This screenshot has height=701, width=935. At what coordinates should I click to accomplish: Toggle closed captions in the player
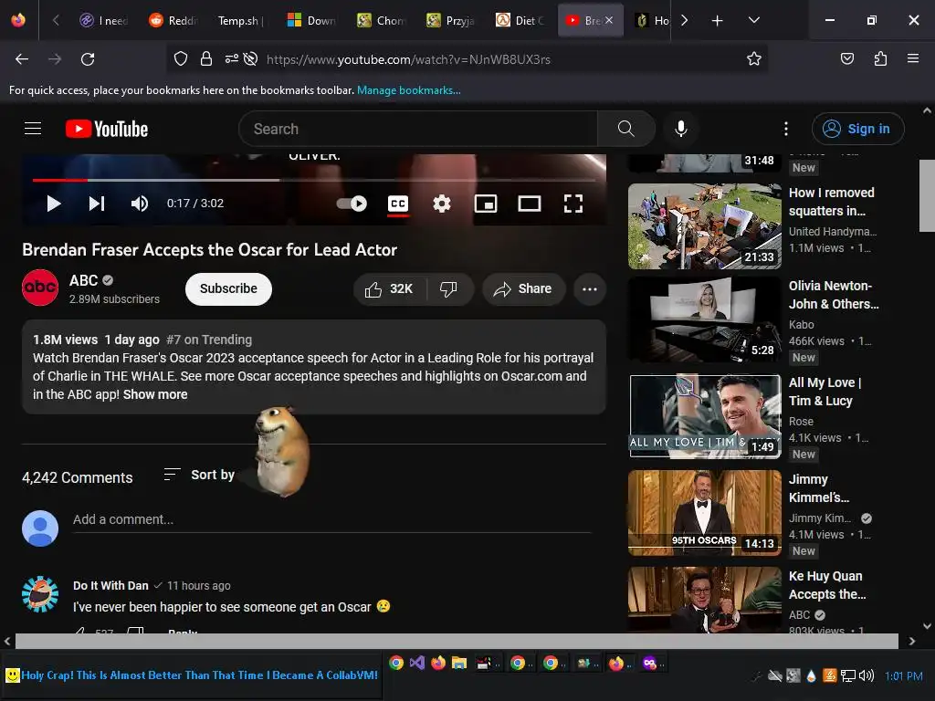(398, 204)
